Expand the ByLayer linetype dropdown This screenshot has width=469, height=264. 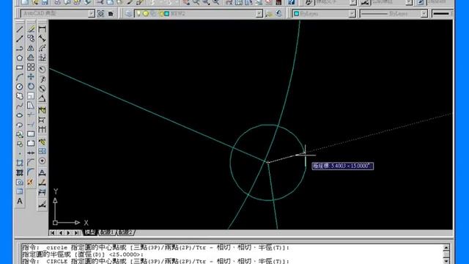pyautogui.click(x=424, y=13)
